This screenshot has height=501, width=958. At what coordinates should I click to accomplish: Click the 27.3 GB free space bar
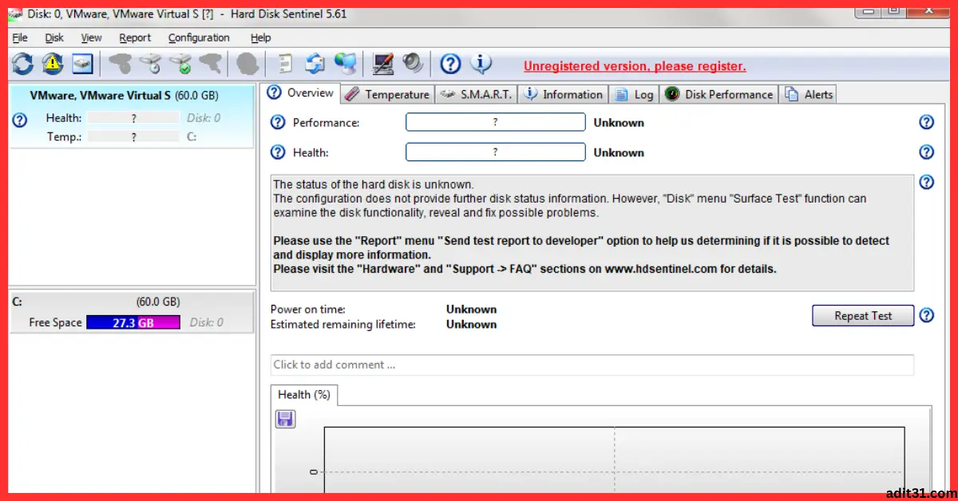133,322
